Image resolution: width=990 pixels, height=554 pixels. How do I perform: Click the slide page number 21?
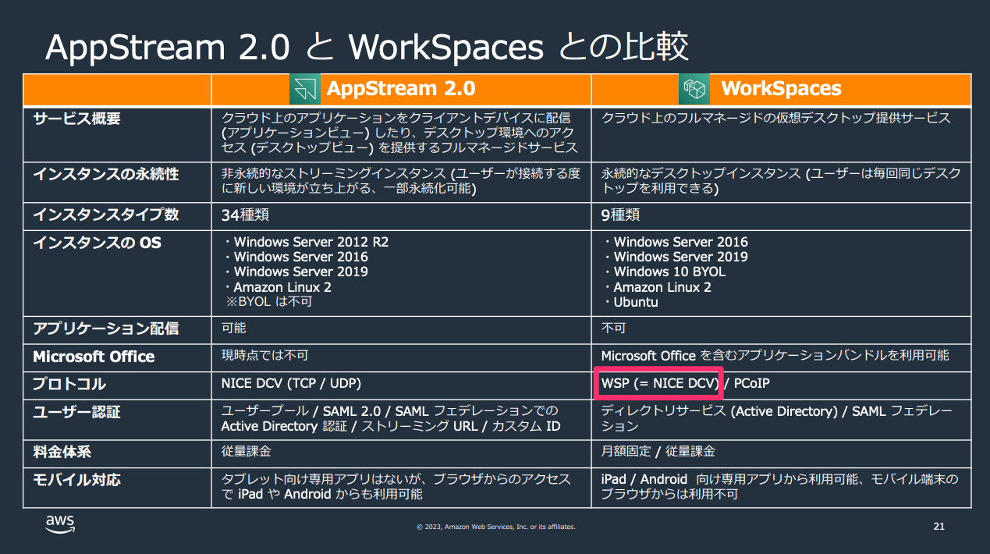click(939, 527)
